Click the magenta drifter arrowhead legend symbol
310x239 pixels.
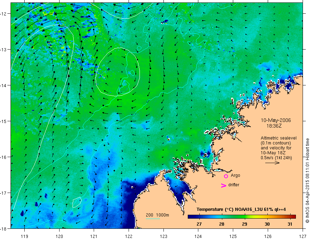point(223,186)
